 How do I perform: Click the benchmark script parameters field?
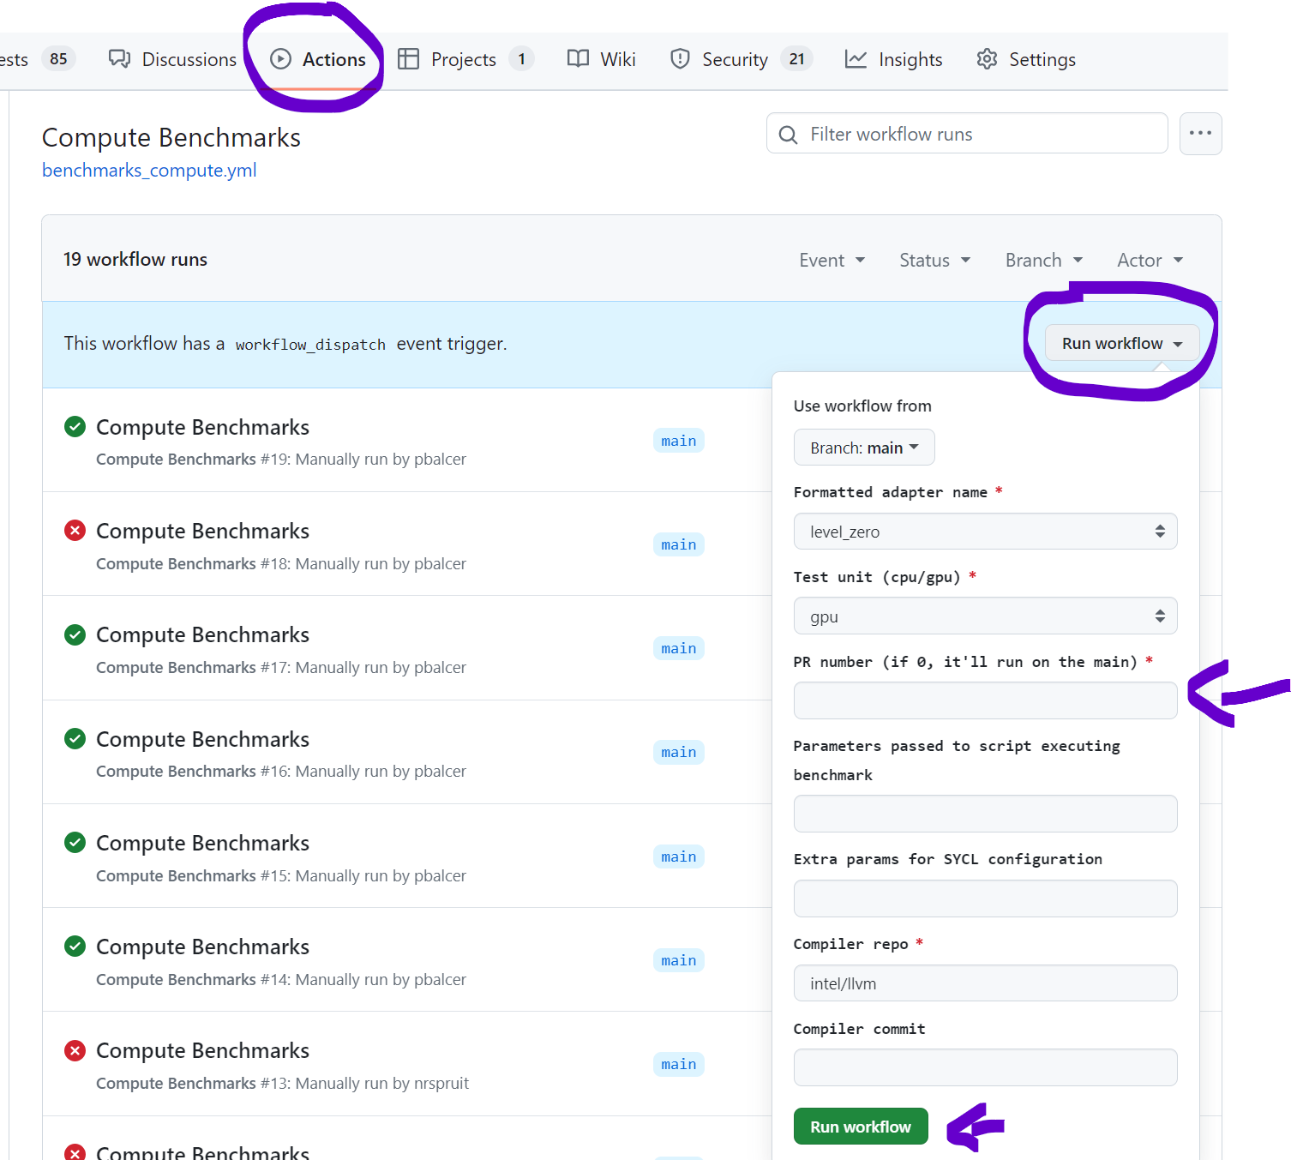pos(985,814)
